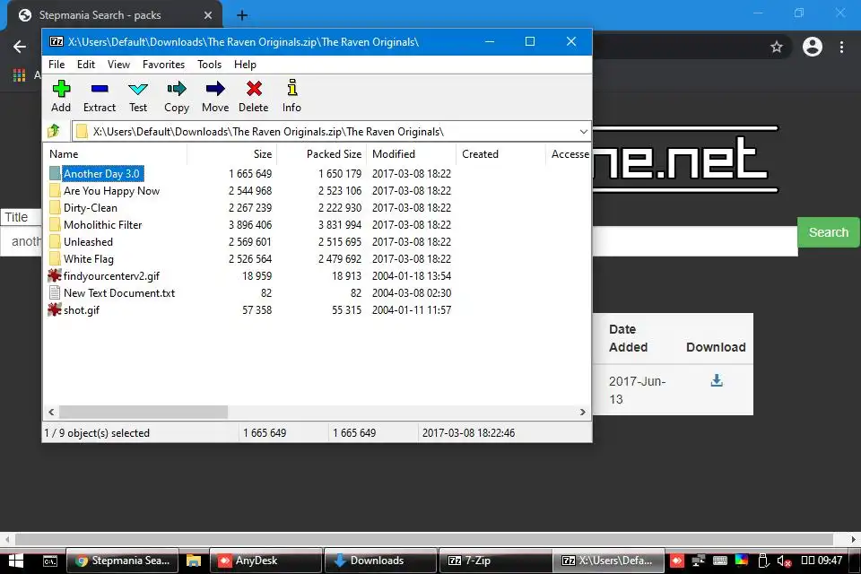Sort by the Modified column header
The width and height of the screenshot is (861, 574).
[412, 154]
